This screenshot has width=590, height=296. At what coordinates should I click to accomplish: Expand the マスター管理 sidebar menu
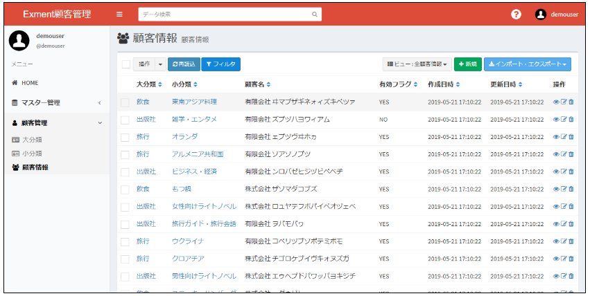(56, 103)
